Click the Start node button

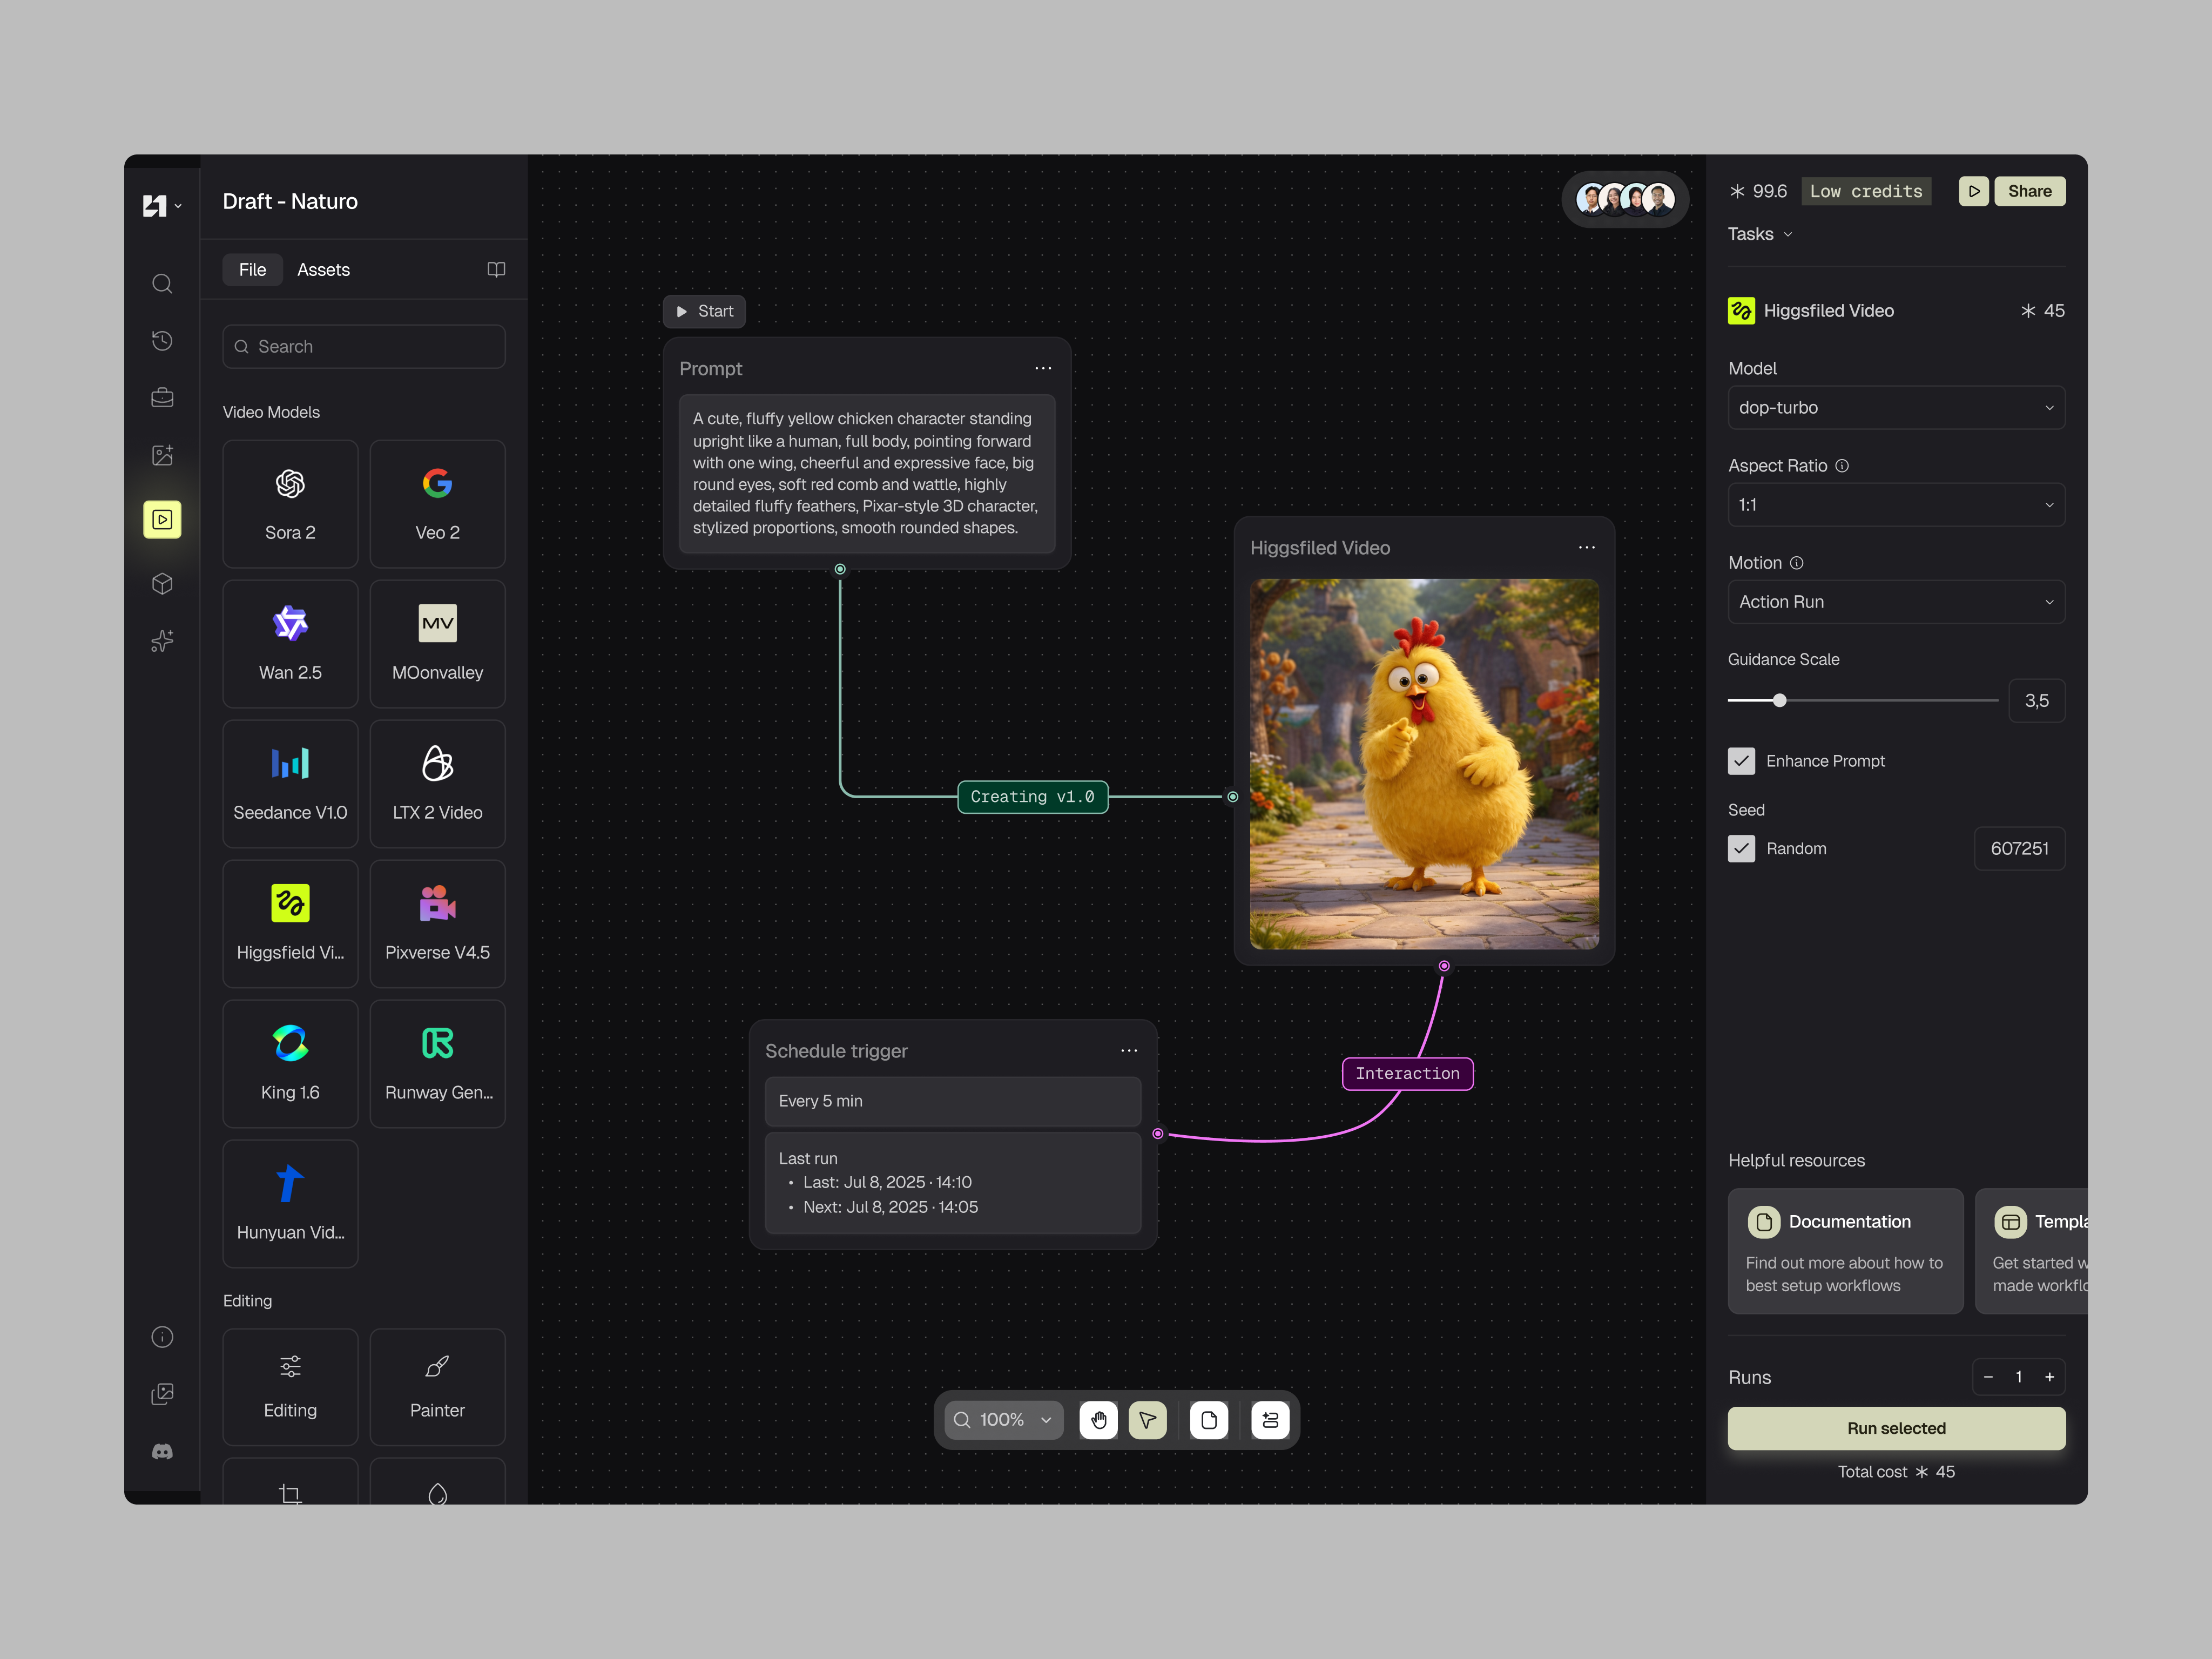704,311
